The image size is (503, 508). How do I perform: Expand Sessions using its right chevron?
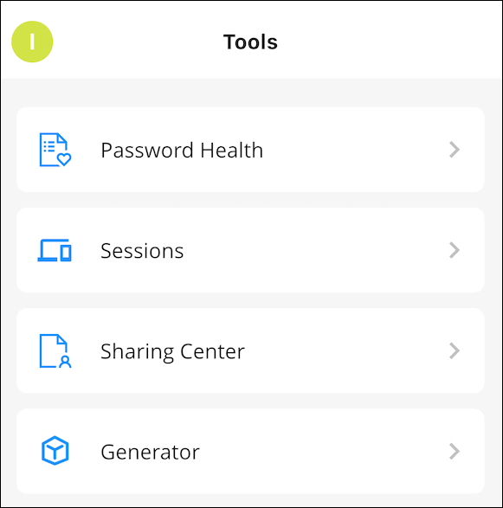coord(455,250)
